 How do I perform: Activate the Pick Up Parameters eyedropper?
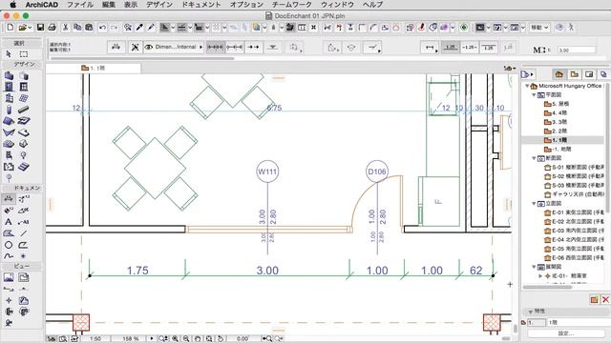point(139,28)
